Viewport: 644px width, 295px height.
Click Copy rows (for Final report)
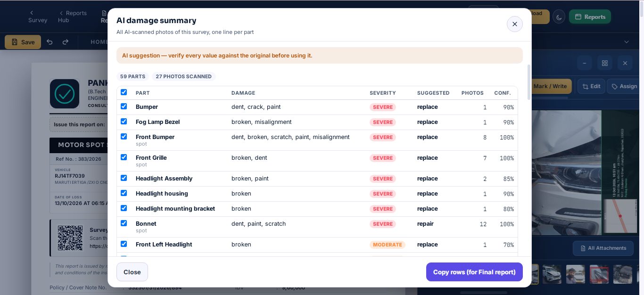[474, 272]
